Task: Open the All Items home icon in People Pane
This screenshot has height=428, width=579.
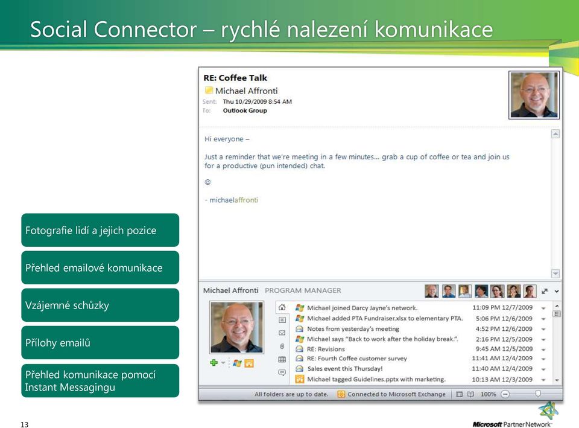Action: coord(282,307)
